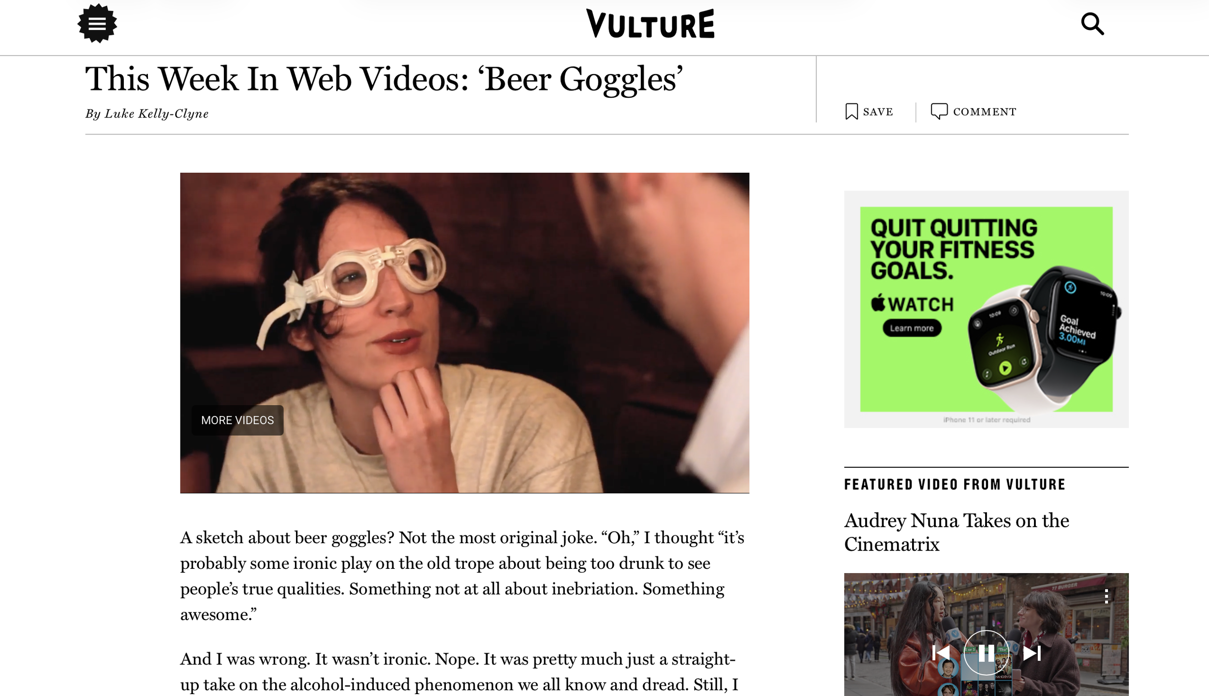This screenshot has height=696, width=1209.
Task: Click the featured video frame with Audrey Nuna
Action: point(986,635)
